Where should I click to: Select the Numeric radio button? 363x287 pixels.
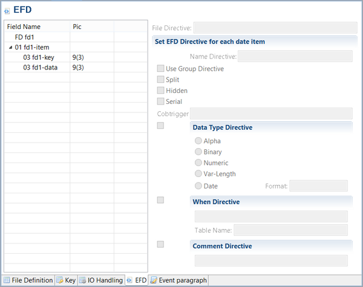(198, 163)
